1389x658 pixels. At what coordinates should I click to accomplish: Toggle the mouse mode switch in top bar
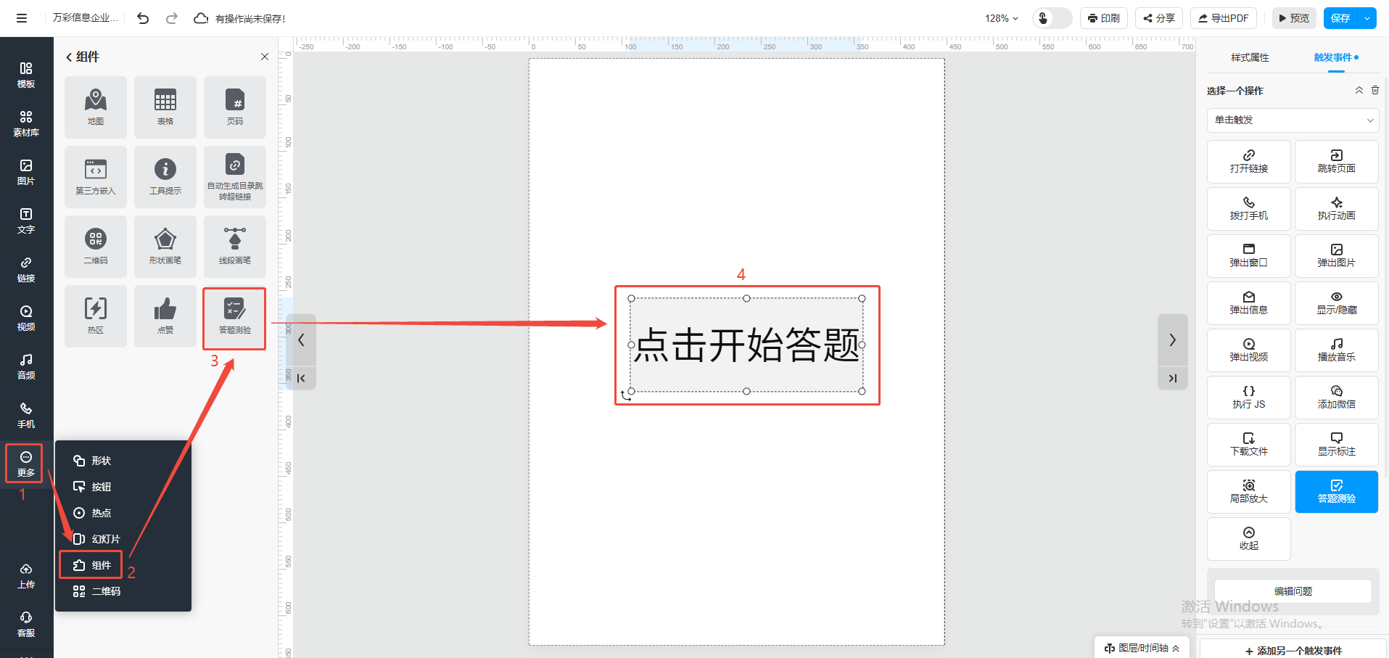[x=1052, y=18]
